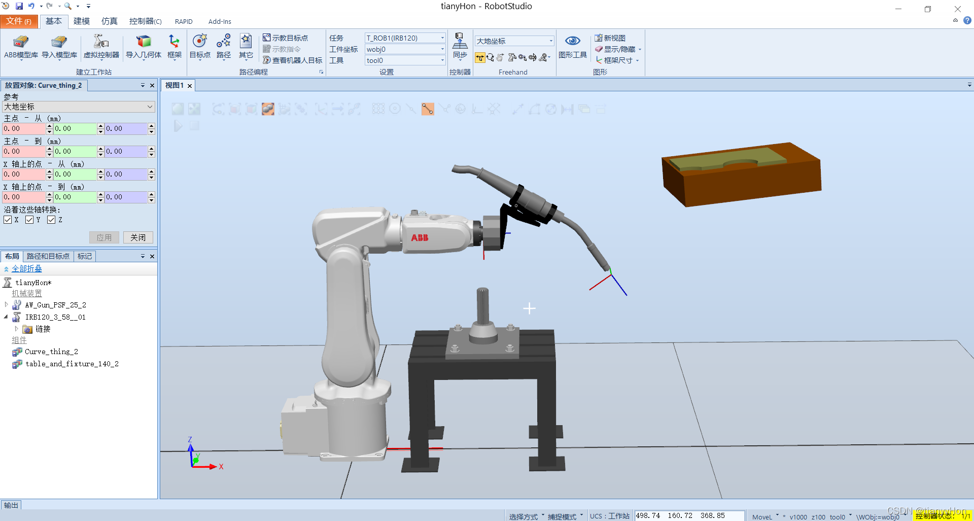This screenshot has width=974, height=521.
Task: Click the Curve_thing_2 component icon in the tree
Action: pos(17,352)
